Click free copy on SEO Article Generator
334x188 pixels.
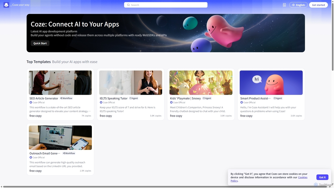point(35,116)
